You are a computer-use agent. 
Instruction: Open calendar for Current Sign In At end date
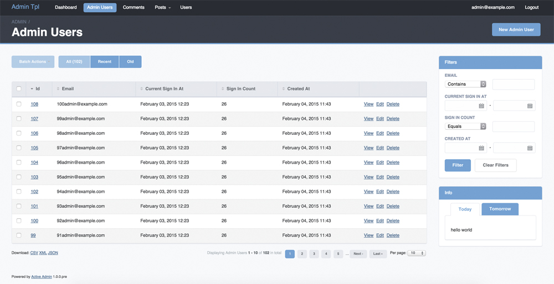(530, 106)
